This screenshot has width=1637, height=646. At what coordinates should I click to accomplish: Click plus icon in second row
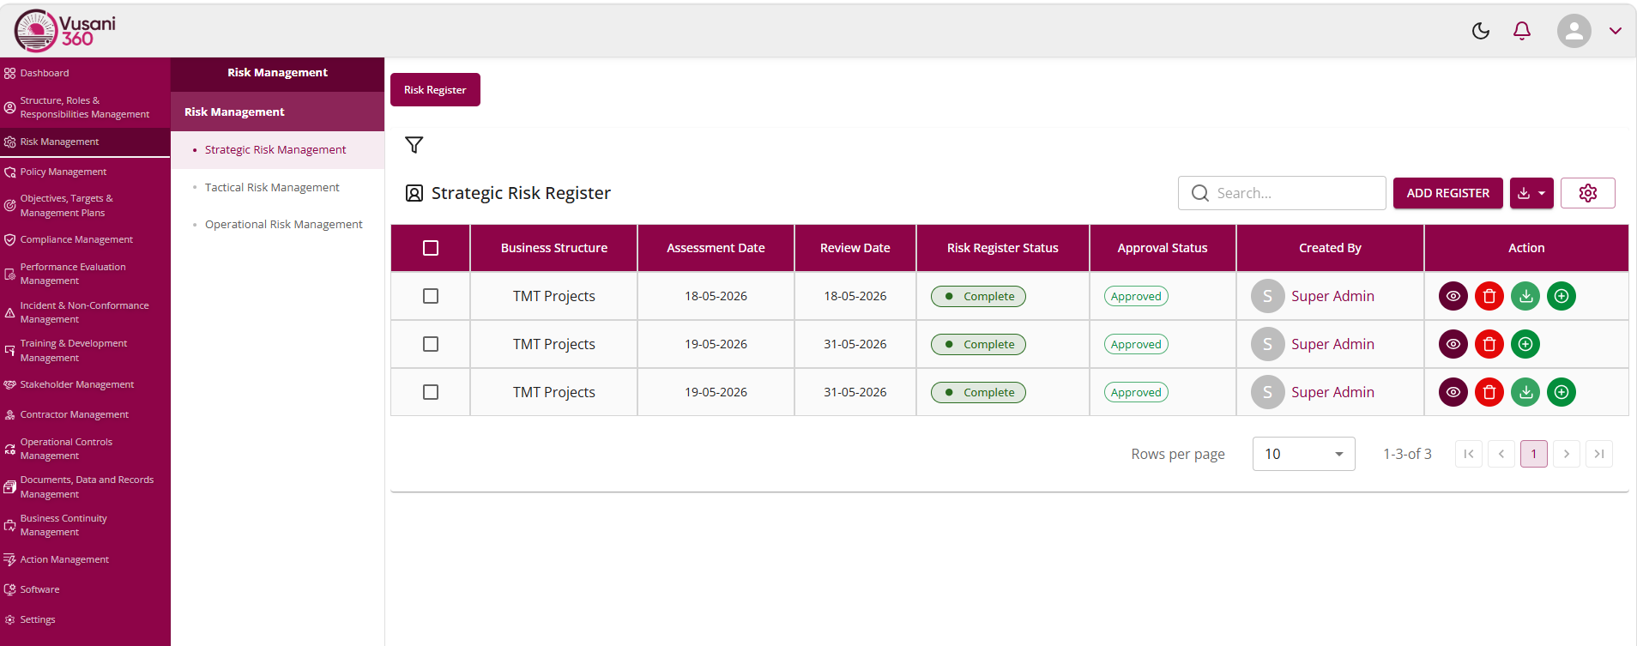click(x=1525, y=344)
